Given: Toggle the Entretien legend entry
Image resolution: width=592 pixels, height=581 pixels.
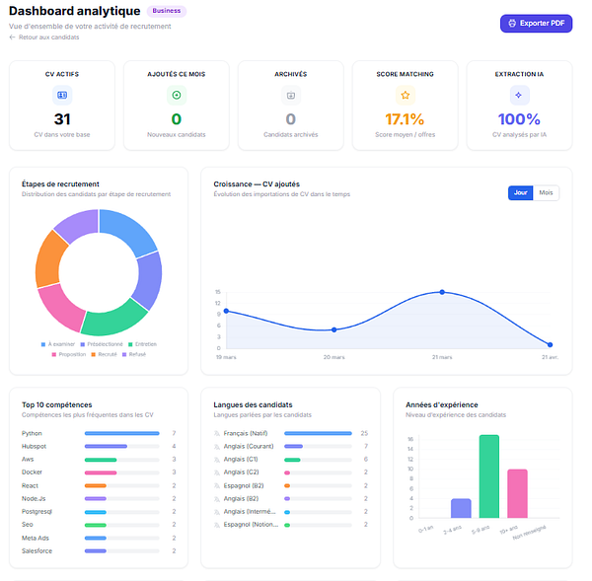Looking at the screenshot, I should (142, 344).
